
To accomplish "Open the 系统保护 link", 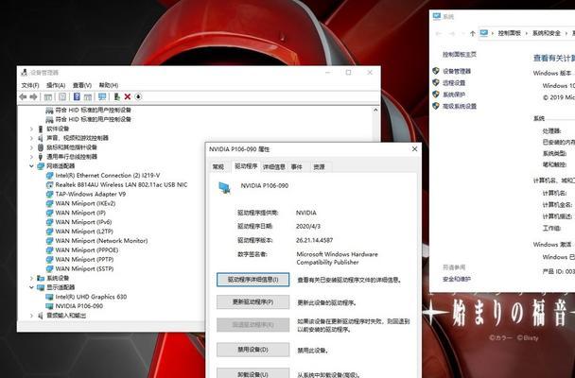I will [x=454, y=94].
